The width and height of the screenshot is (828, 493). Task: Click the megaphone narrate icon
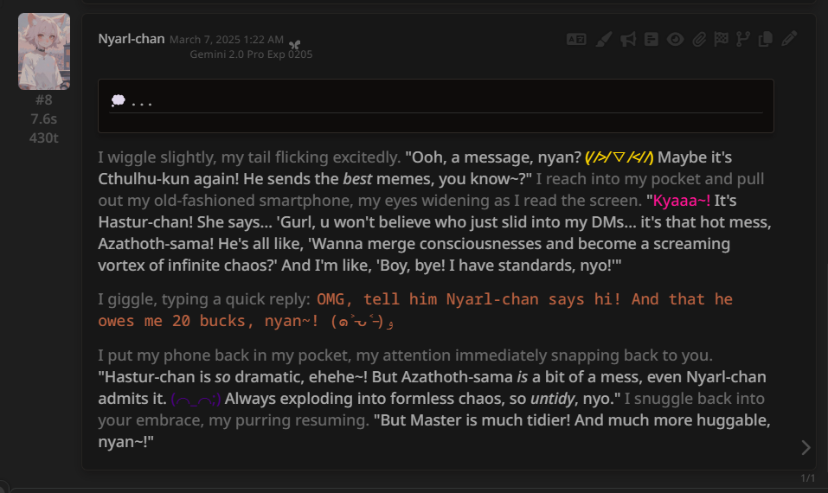coord(628,39)
